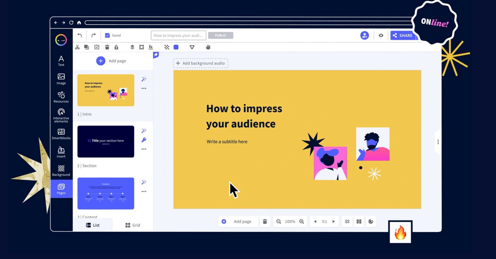Viewport: 496px width, 259px height.
Task: Open the options menu for the Intro slide
Action: pyautogui.click(x=144, y=88)
